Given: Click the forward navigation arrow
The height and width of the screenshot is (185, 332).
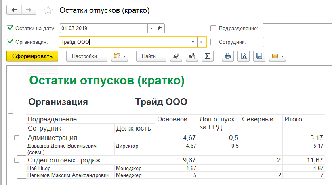Looking at the screenshot, I should coord(29,10).
